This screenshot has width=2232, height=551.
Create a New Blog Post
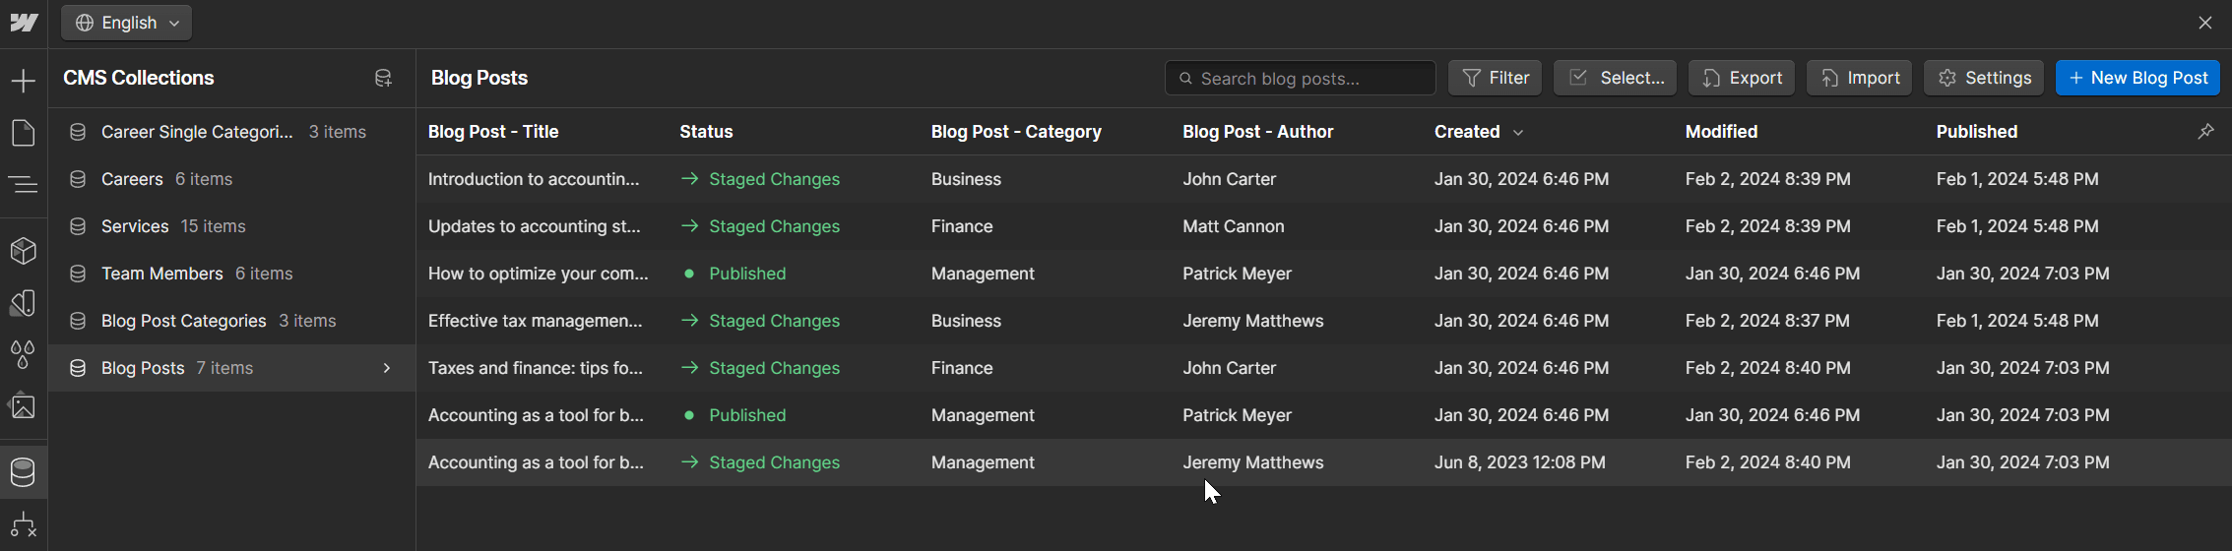(2137, 78)
